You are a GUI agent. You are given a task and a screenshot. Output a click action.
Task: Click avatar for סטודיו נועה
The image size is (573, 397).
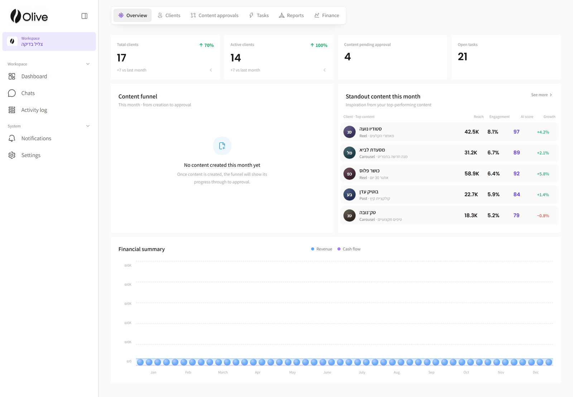[350, 132]
